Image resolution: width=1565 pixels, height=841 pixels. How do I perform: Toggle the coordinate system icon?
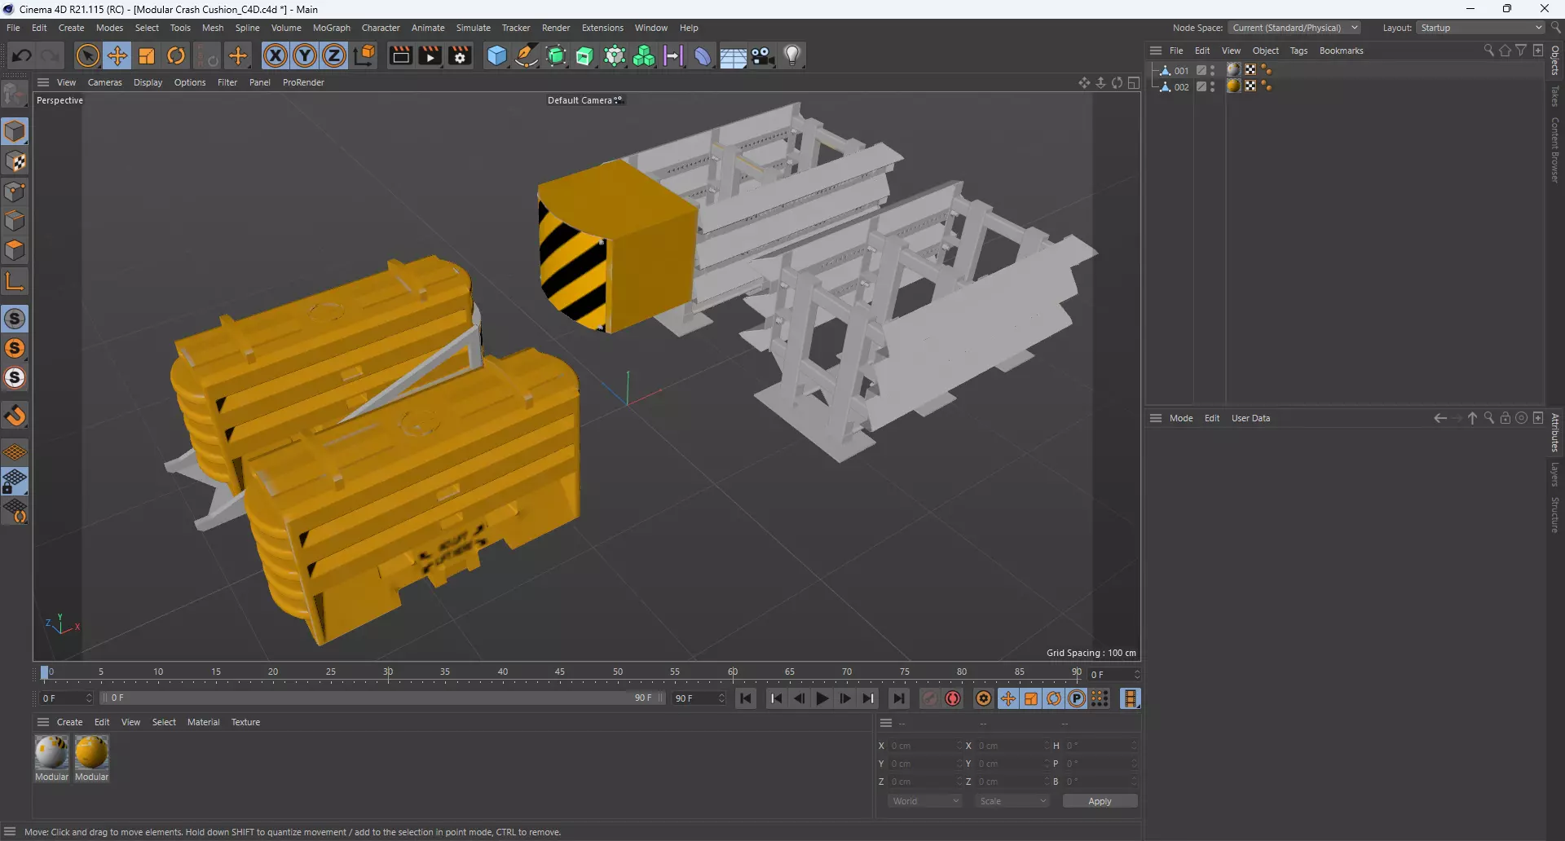(366, 55)
